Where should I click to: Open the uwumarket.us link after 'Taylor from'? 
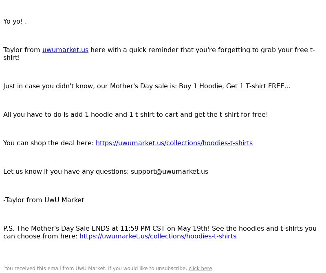pos(65,50)
